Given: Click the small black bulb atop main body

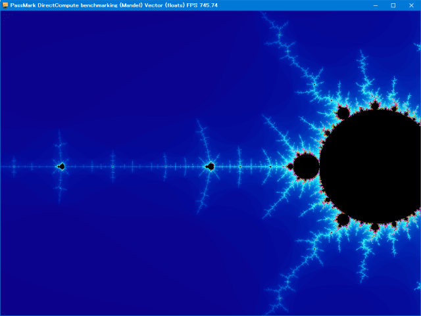Looking at the screenshot, I should 374,104.
